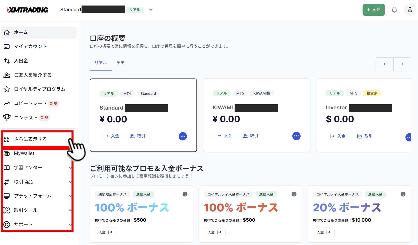Viewport: 418px width, 245px height.
Task: Click 入金 on the Standard account card
Action: pyautogui.click(x=111, y=136)
